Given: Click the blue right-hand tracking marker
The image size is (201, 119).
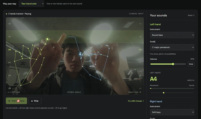Looking at the screenshot, I should point(80,54).
